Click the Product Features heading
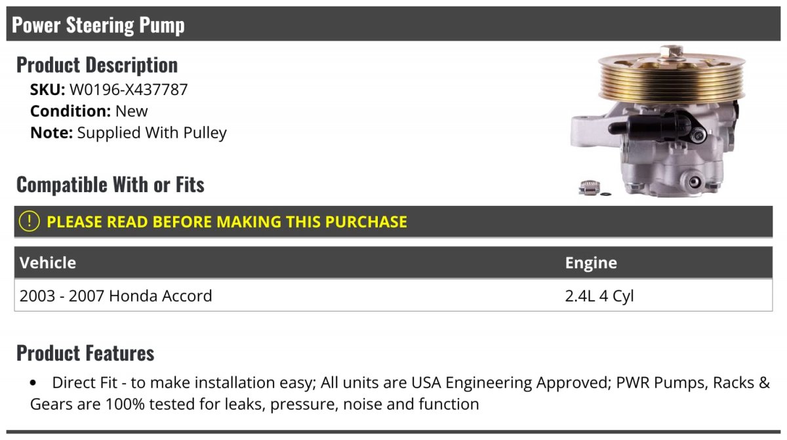 click(x=85, y=353)
